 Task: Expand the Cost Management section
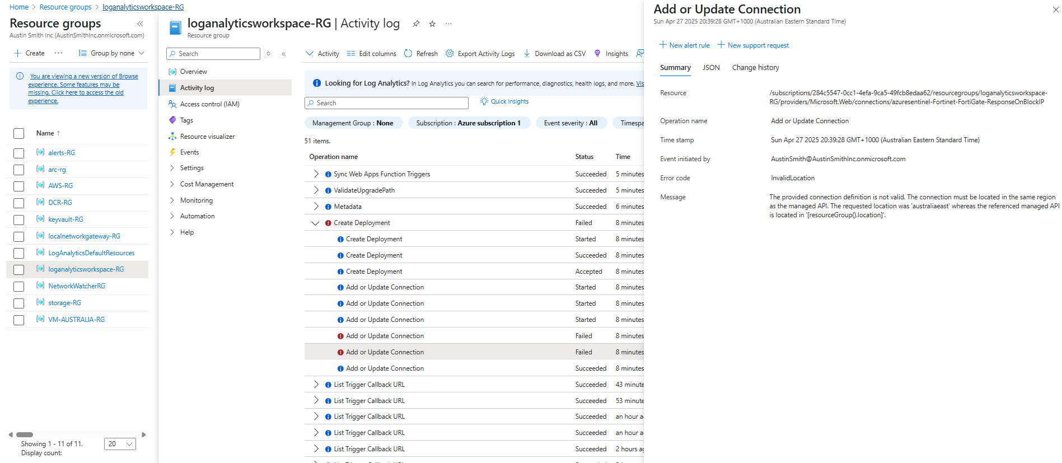pos(172,184)
